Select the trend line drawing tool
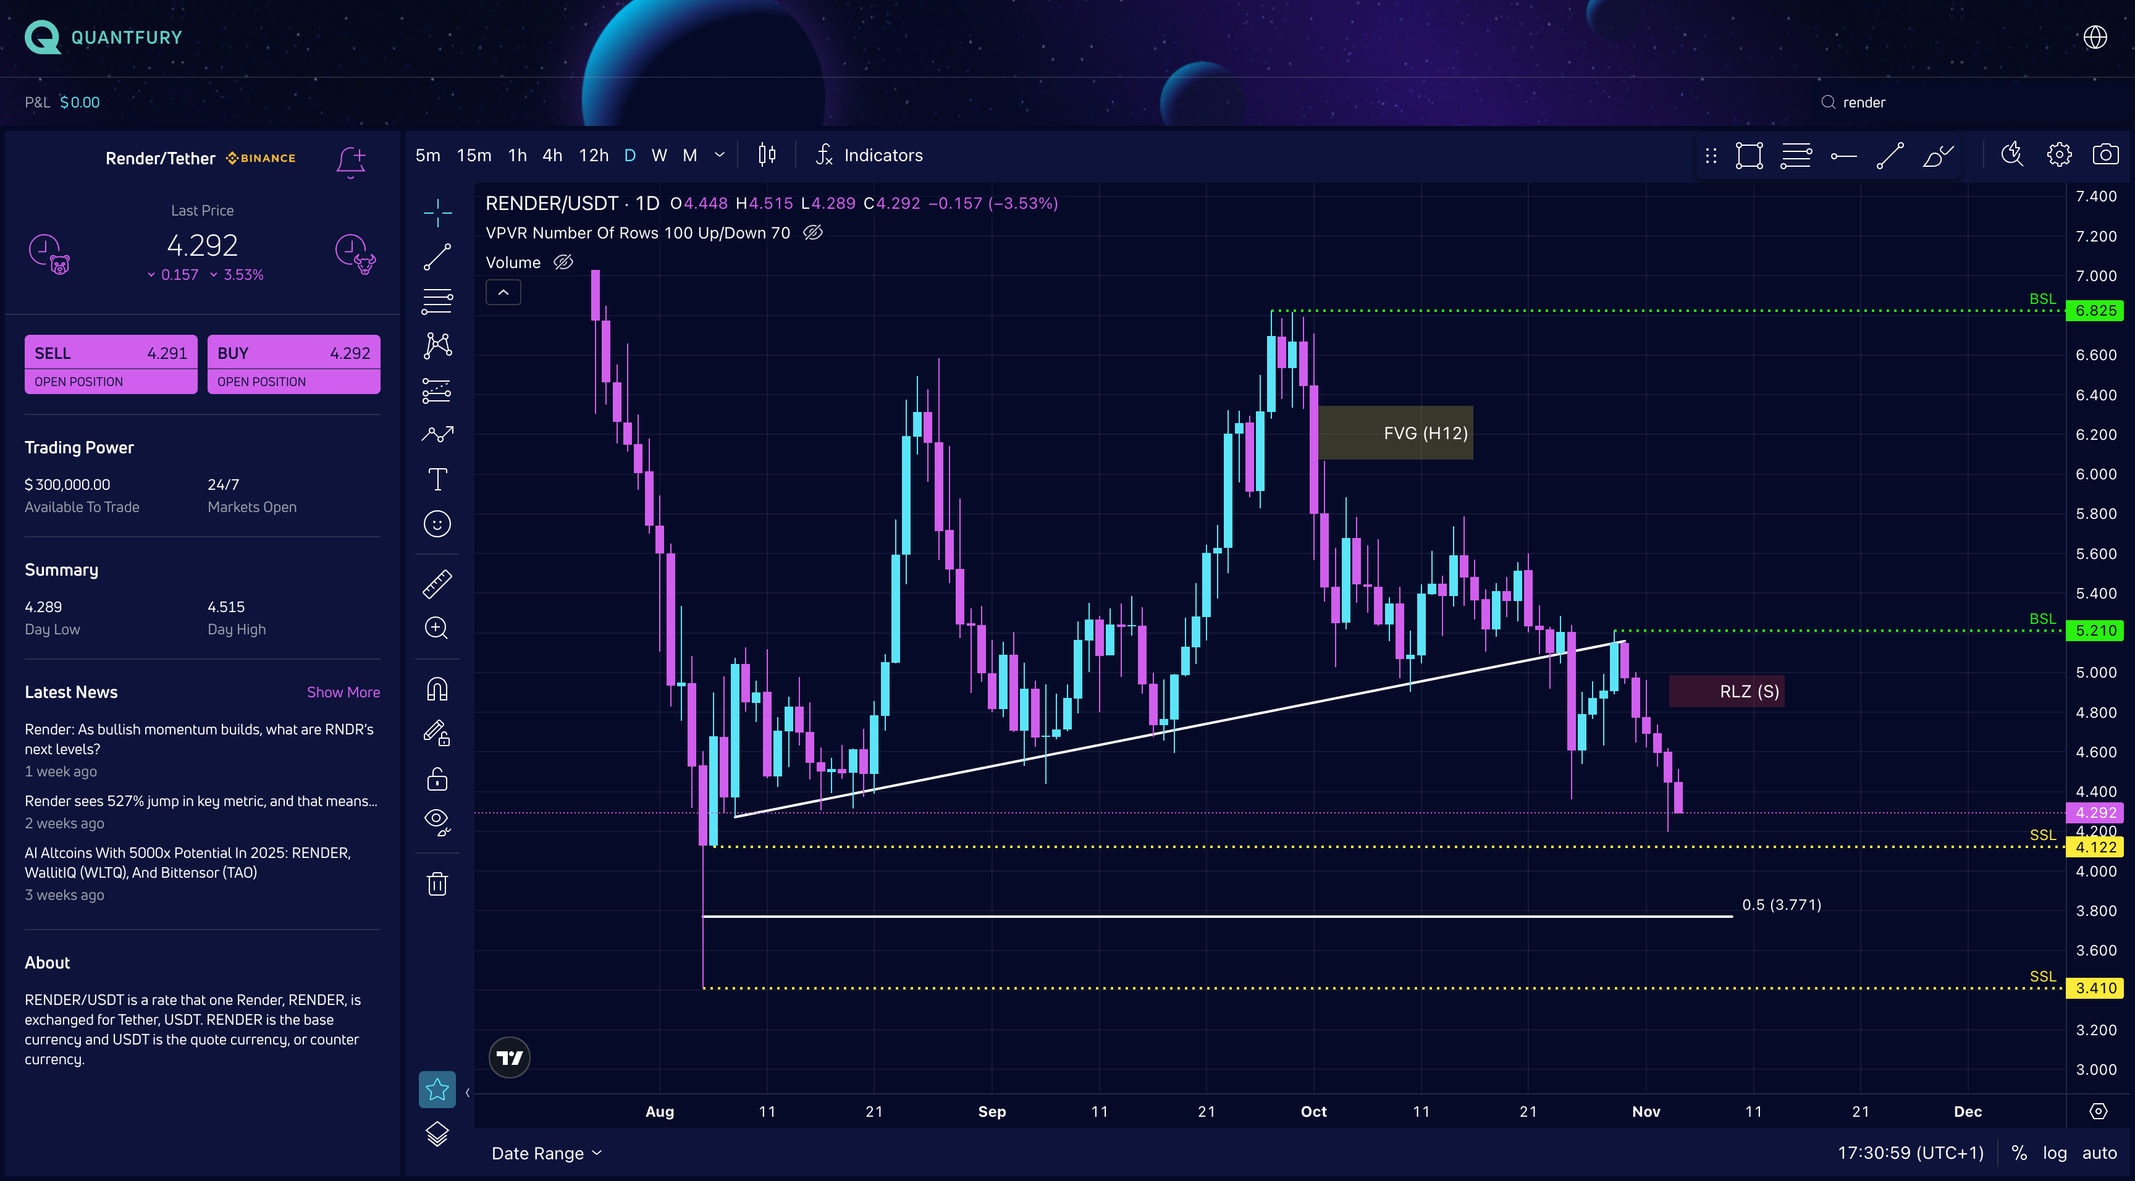Viewport: 2135px width, 1181px height. (437, 257)
